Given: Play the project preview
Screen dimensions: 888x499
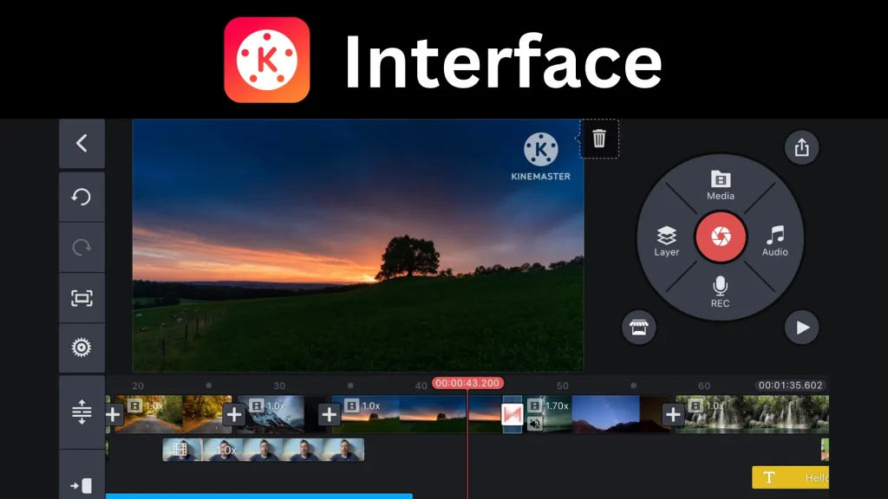Looking at the screenshot, I should coord(801,327).
